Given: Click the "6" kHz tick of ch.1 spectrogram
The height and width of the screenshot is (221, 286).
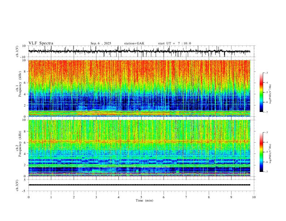Looking at the screenshot, I should coord(25,83).
